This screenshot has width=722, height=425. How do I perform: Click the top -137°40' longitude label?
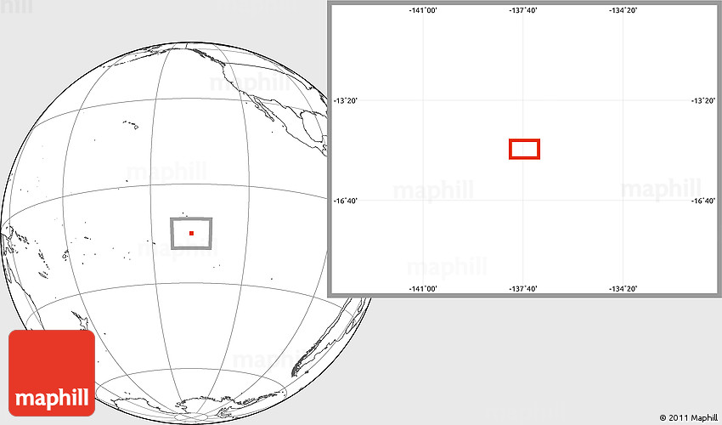tap(523, 10)
